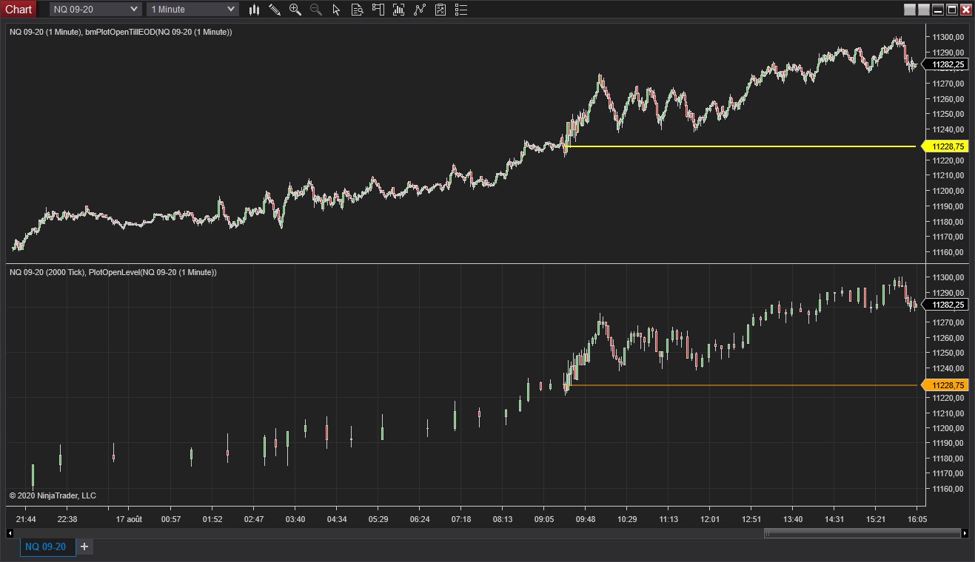Screen dimensions: 975x562
Task: Click the 12:01 time axis label
Action: coord(709,520)
